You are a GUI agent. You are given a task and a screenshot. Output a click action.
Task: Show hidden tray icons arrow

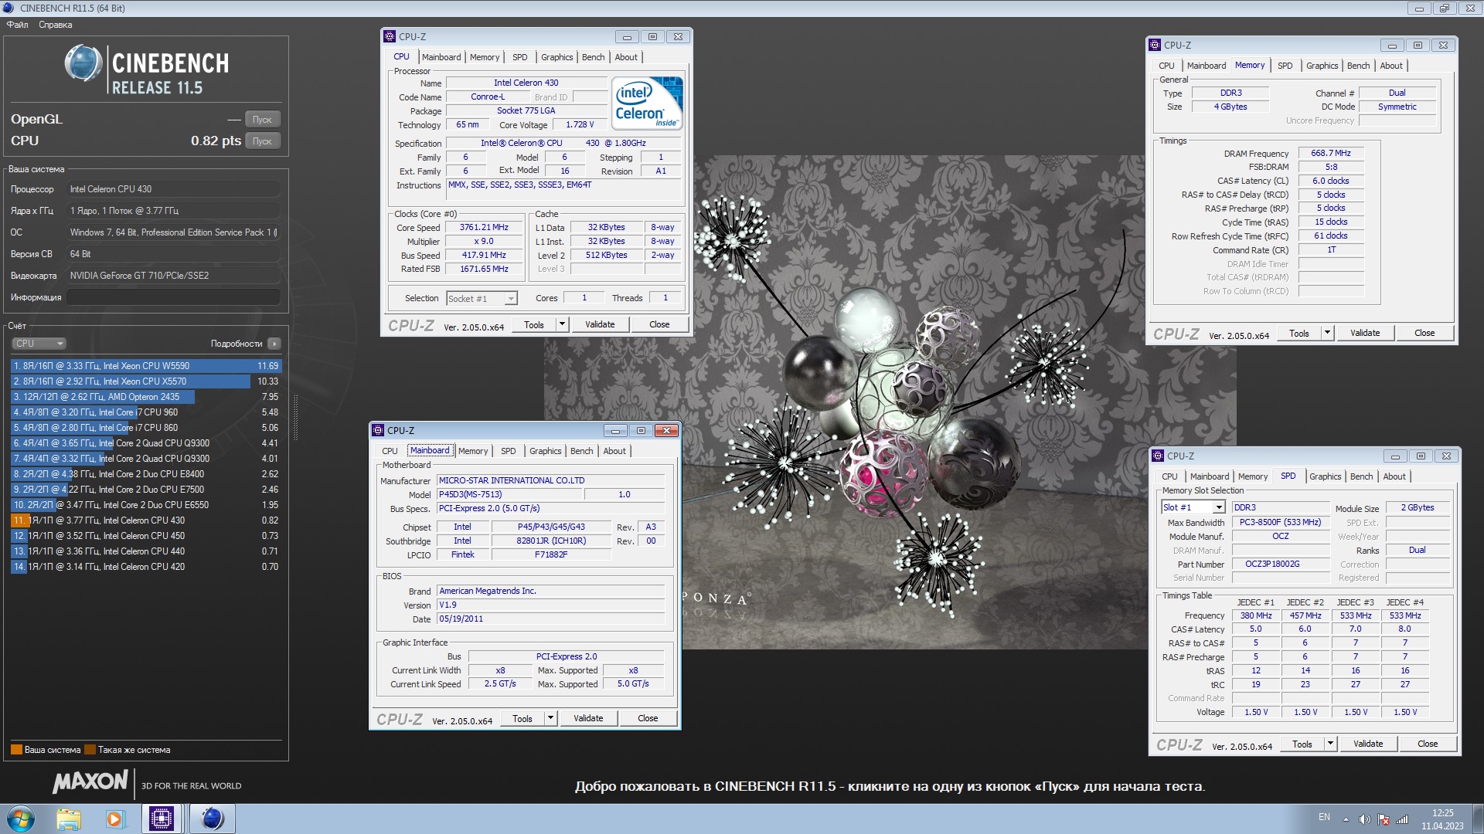coord(1346,819)
